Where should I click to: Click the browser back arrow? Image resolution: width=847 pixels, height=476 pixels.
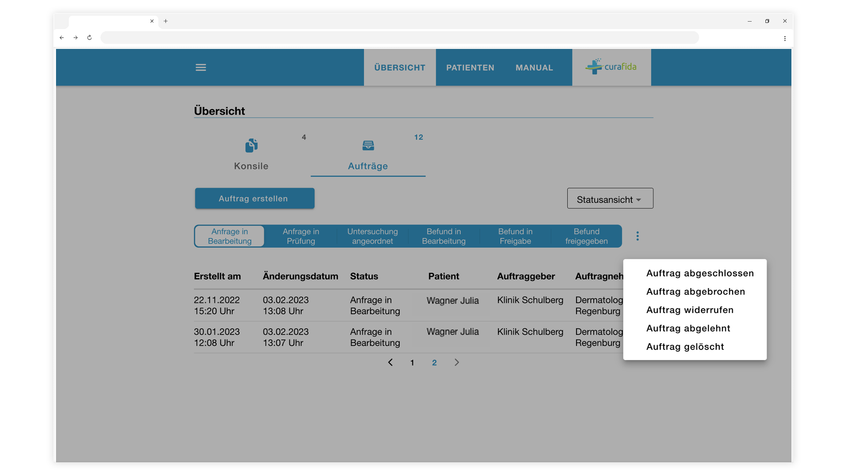[62, 37]
